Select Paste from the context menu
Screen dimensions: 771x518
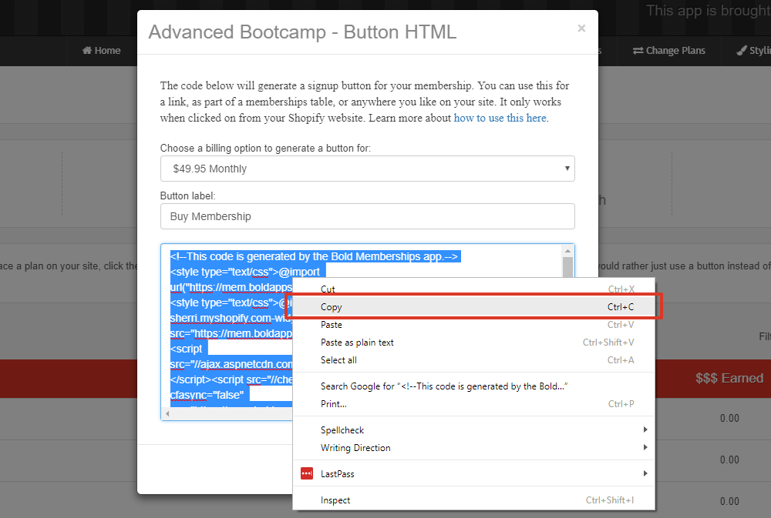tap(474, 325)
